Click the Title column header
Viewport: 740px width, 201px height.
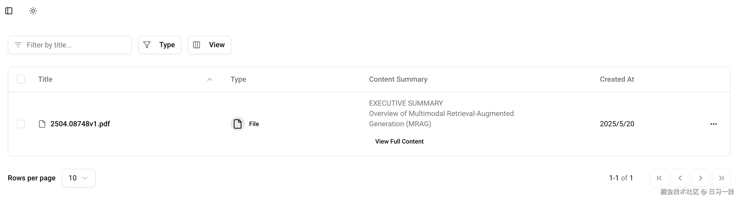click(45, 79)
